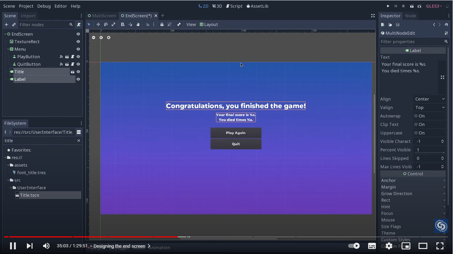Play the current scene clapper icon
The height and width of the screenshot is (254, 453).
coord(412,6)
